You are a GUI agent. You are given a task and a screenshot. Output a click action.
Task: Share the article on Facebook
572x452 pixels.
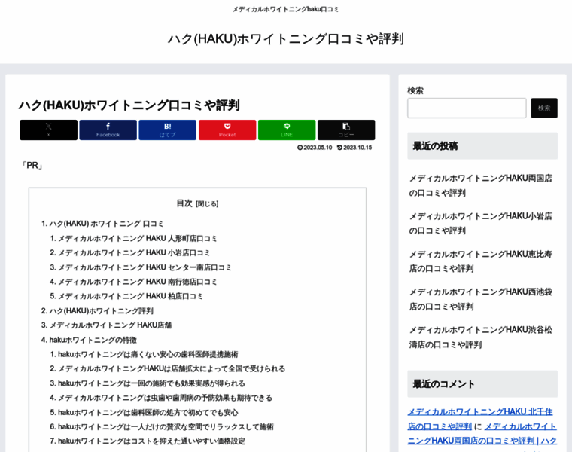tap(108, 130)
